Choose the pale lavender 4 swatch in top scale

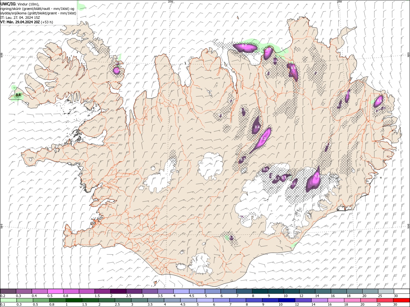181,291
